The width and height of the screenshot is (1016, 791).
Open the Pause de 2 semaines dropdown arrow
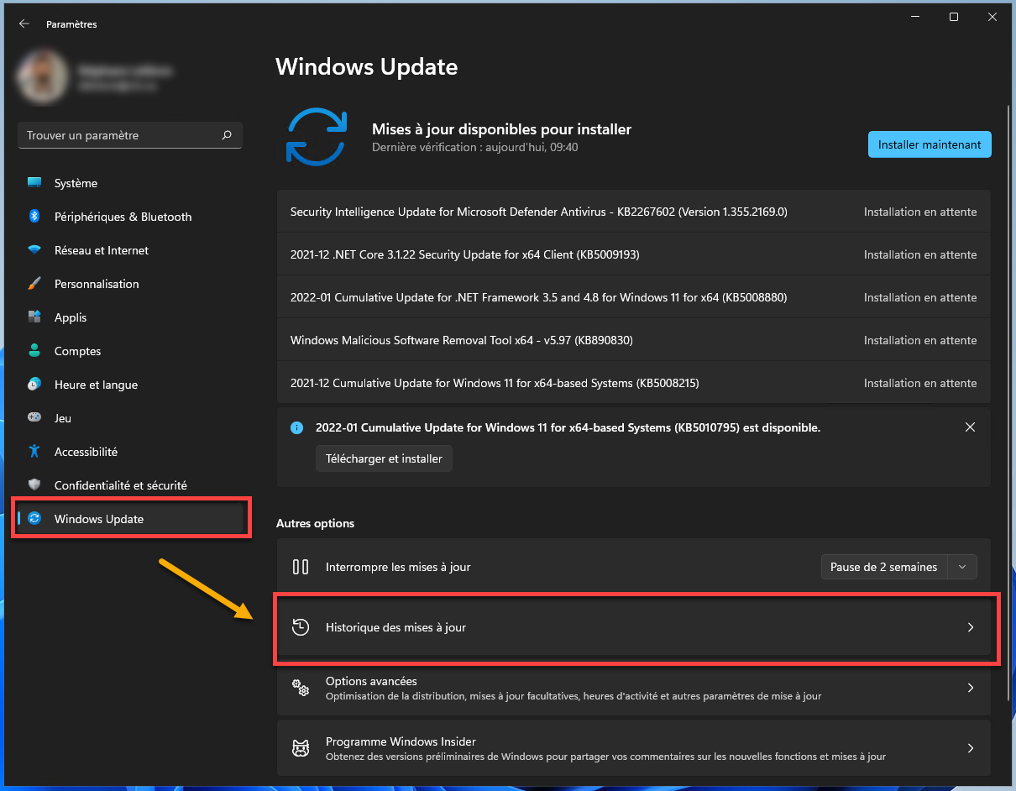tap(962, 567)
